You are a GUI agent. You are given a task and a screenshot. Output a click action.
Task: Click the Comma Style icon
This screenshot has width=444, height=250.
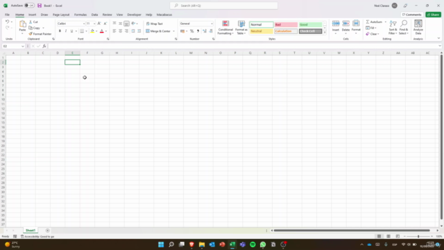tap(198, 31)
